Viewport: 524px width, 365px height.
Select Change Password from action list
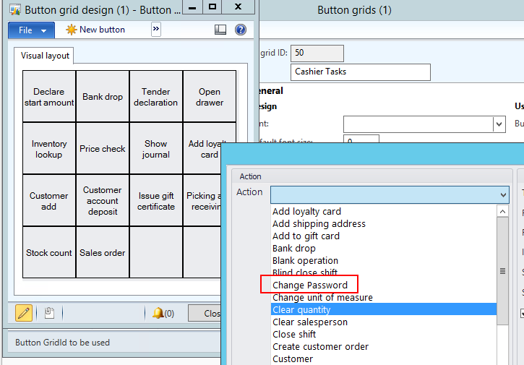point(310,285)
